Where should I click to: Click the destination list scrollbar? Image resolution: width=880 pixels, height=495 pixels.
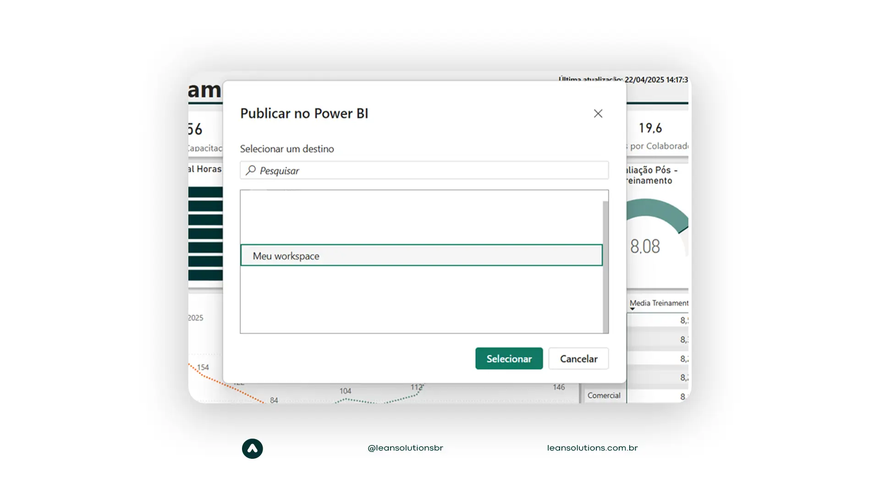click(x=605, y=267)
